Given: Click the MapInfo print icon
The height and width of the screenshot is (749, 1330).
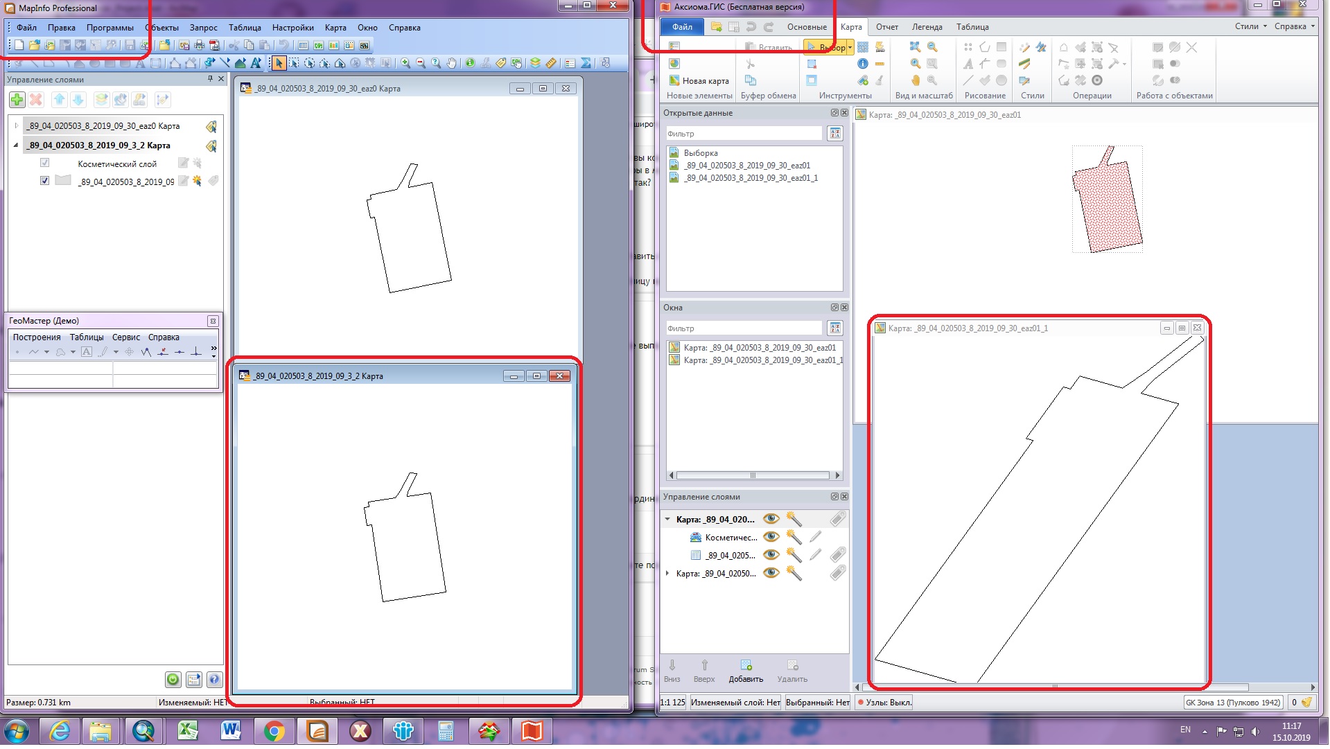Looking at the screenshot, I should coord(200,45).
